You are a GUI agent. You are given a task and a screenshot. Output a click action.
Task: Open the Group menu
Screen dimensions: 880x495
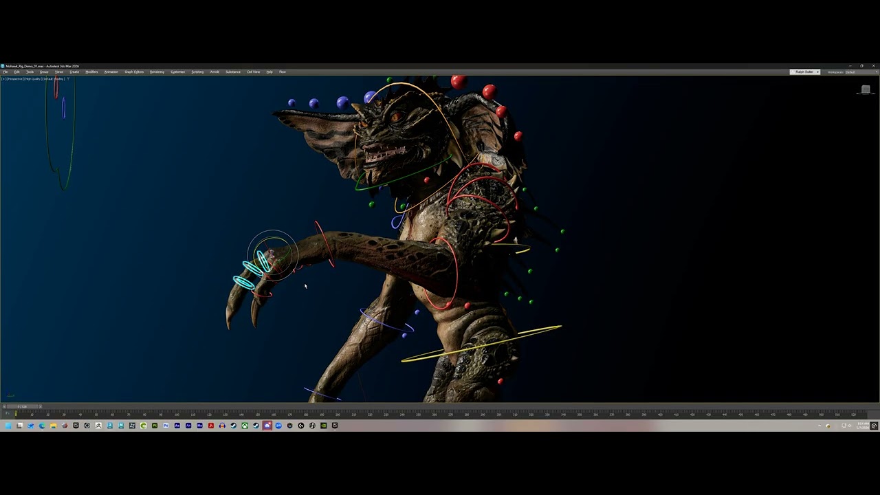click(x=44, y=71)
